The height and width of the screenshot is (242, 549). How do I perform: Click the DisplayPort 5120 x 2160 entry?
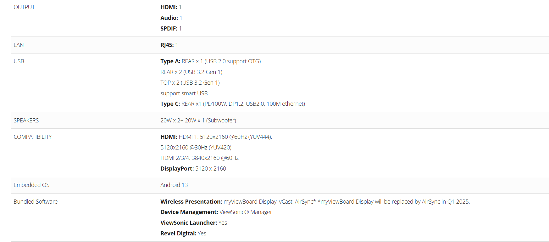tap(193, 169)
